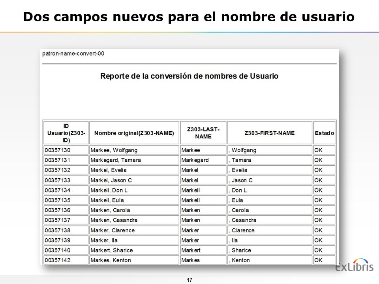Click the heading 'Reporte de la conversión de nombres de Usuario'
Image resolution: width=379 pixels, height=284 pixels.
pyautogui.click(x=189, y=76)
